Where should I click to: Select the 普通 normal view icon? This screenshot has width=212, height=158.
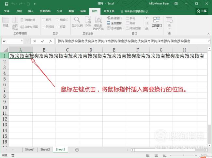click(x=6, y=22)
